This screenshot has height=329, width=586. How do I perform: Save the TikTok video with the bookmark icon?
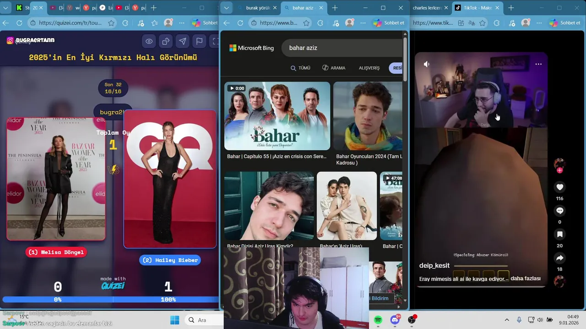click(x=559, y=234)
